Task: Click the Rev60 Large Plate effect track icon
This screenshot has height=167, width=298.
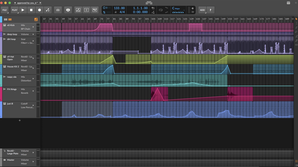Action: pyautogui.click(x=5, y=151)
